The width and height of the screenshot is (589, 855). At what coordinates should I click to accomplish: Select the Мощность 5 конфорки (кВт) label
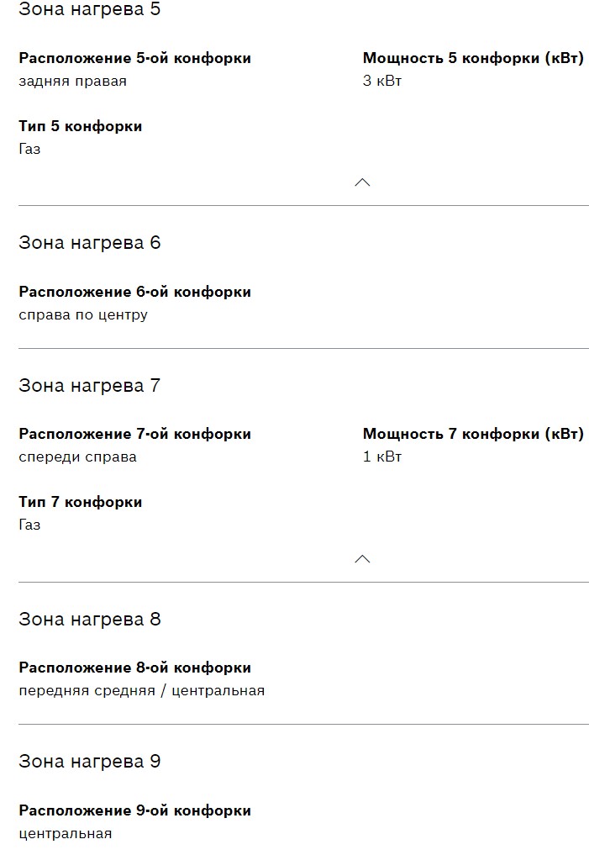[x=473, y=59]
